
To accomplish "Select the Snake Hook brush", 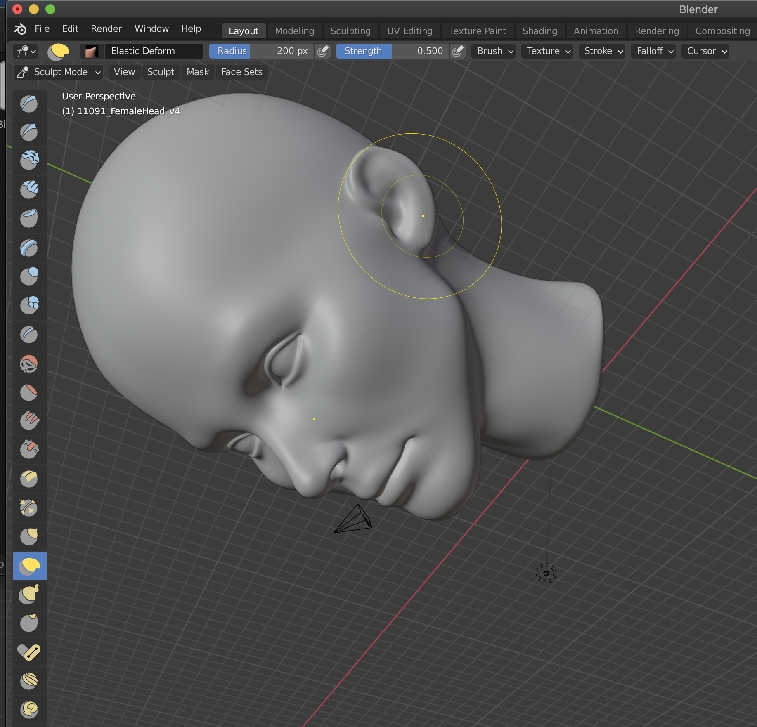I will click(x=29, y=594).
